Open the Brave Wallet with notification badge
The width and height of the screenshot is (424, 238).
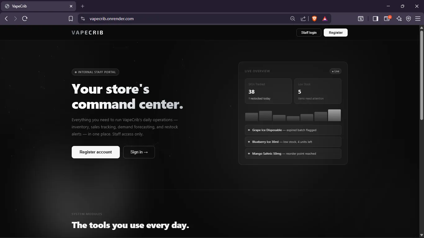(386, 19)
